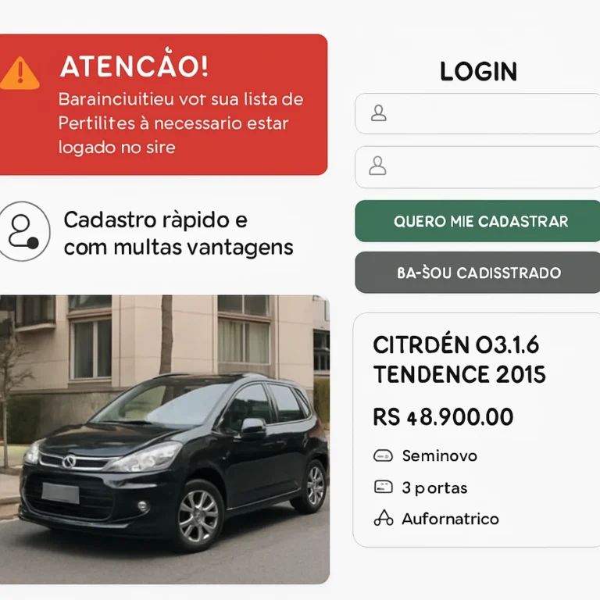Click the Aufornatrico label
This screenshot has width=600, height=600.
450,519
